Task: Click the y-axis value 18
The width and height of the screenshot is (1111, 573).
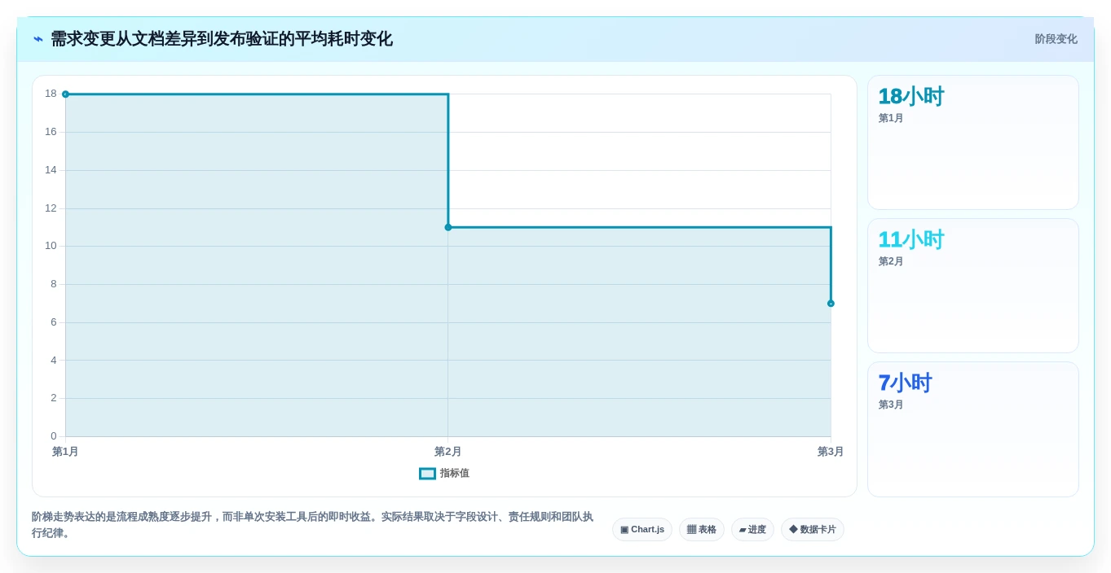Action: (51, 94)
